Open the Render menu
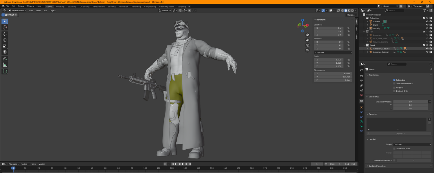 [x=21, y=6]
